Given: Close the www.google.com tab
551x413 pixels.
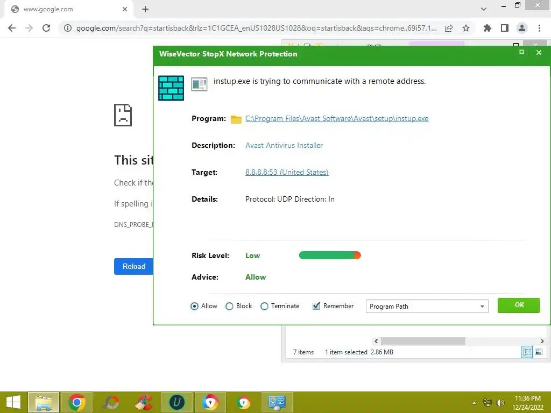Looking at the screenshot, I should coord(125,10).
